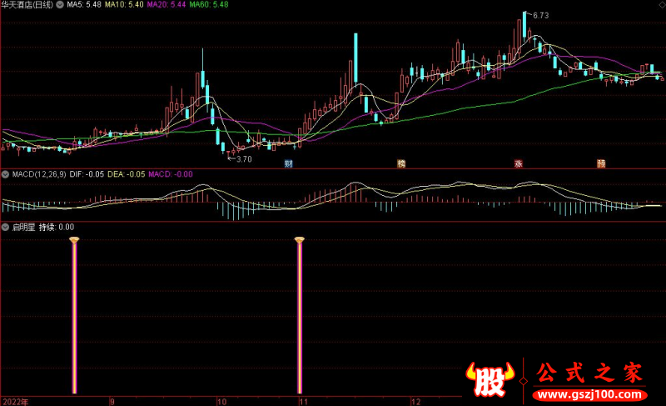Viewport: 666px width, 406px height.
Task: Select the MA10: 5.40 label
Action: tap(124, 5)
